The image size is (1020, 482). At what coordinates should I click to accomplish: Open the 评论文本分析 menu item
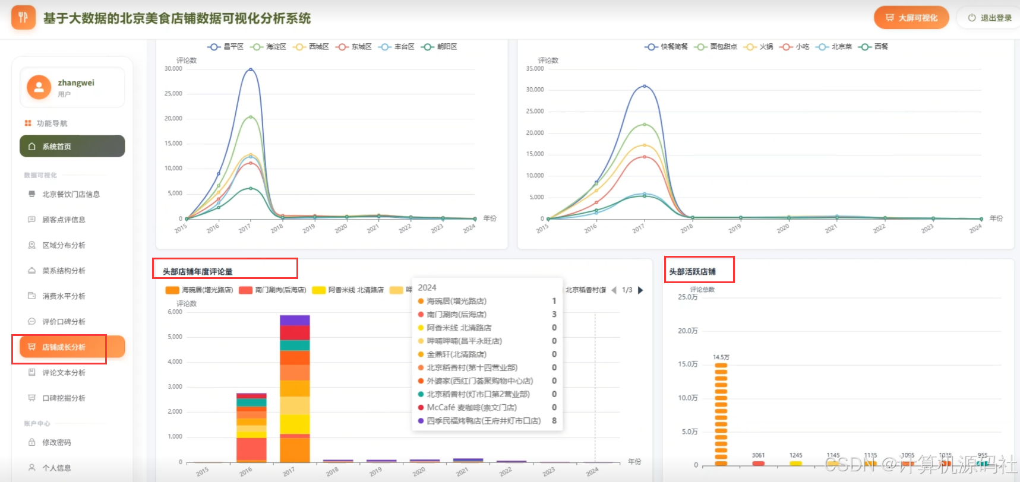click(x=72, y=372)
